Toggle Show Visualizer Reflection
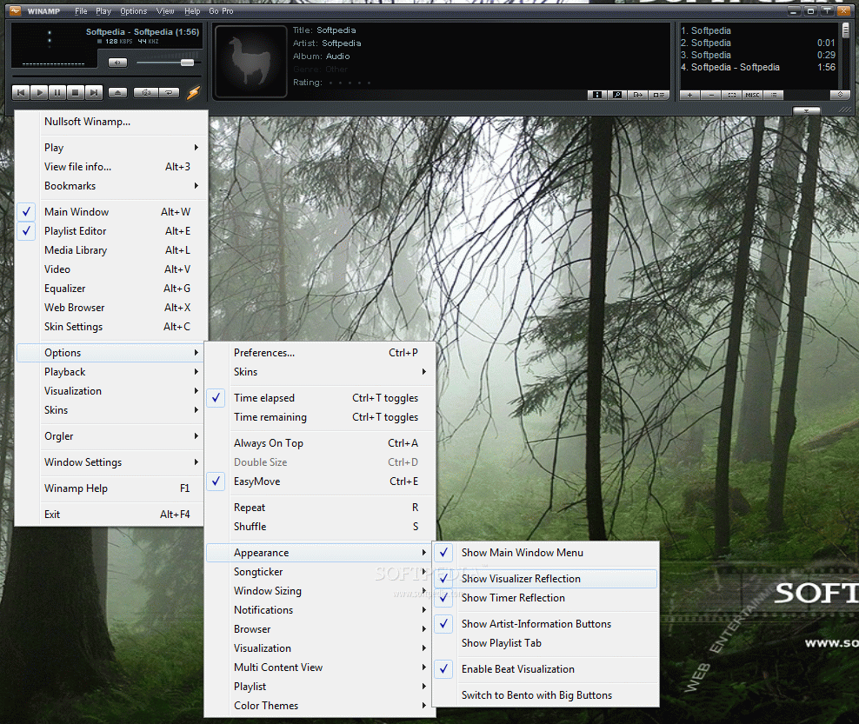This screenshot has height=724, width=859. point(546,579)
